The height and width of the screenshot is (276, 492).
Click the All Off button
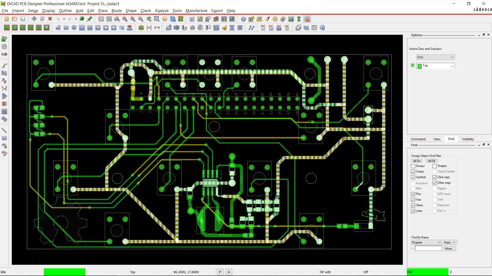pyautogui.click(x=432, y=161)
